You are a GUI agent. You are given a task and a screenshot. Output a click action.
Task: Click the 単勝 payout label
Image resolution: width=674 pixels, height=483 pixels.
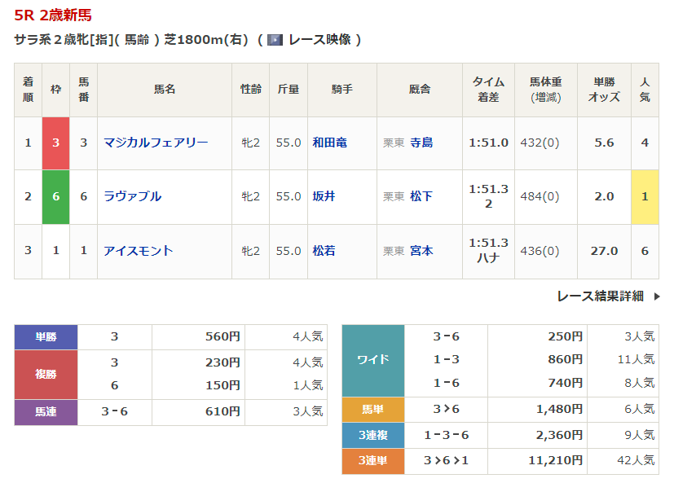click(46, 337)
